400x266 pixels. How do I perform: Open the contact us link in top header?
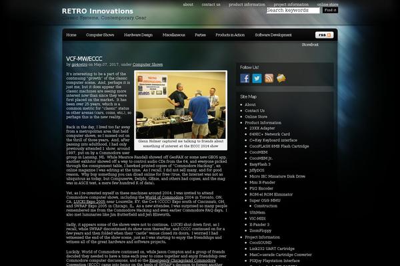211,5
